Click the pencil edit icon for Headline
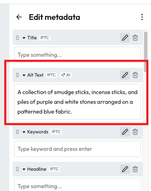Viewport: 151px width, 191px height. pyautogui.click(x=125, y=169)
